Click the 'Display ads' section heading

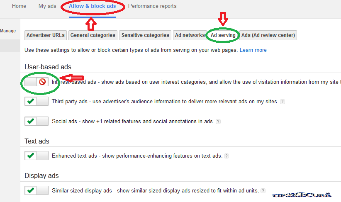pyautogui.click(x=41, y=176)
